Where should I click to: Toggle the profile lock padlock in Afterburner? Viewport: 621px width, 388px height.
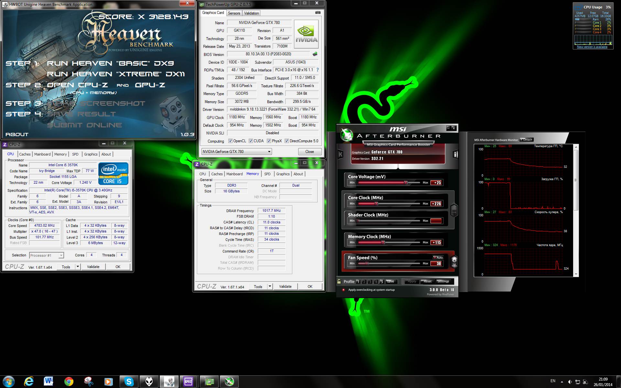tap(339, 281)
